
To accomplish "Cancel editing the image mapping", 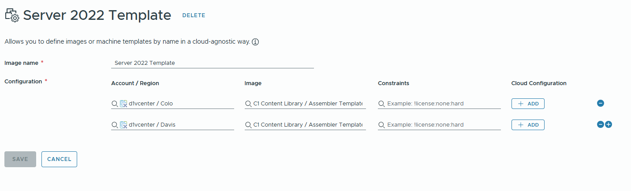I will [59, 159].
